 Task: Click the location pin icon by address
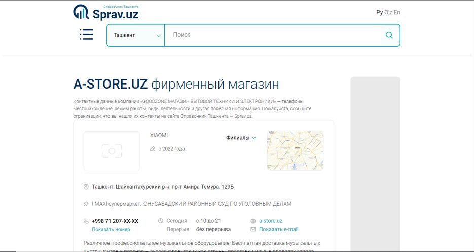click(86, 187)
